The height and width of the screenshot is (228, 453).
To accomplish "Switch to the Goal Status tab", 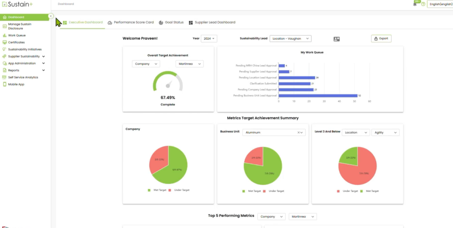I will (x=171, y=22).
